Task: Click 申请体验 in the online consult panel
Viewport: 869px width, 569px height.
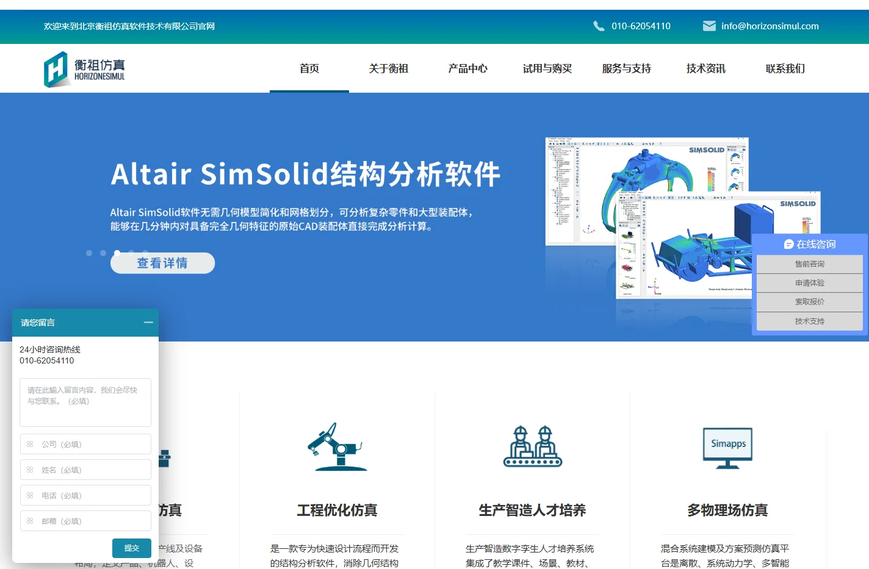Action: click(810, 283)
